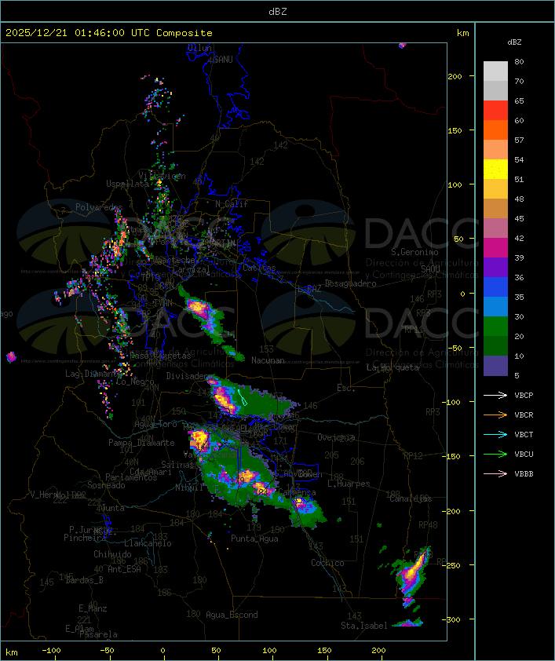
Task: Click the '-250' tick on the vertical axis
Action: (x=453, y=565)
